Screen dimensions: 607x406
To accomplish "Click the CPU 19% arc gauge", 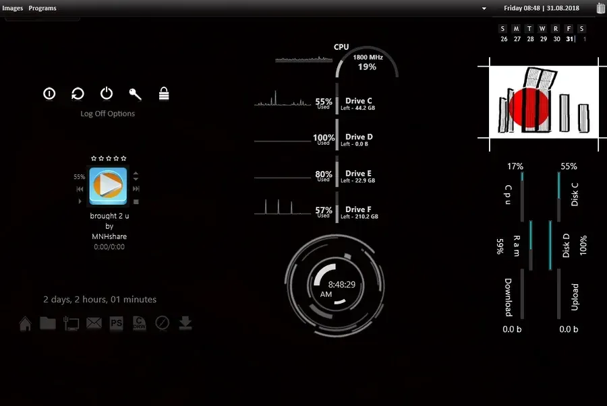I will coord(367,62).
